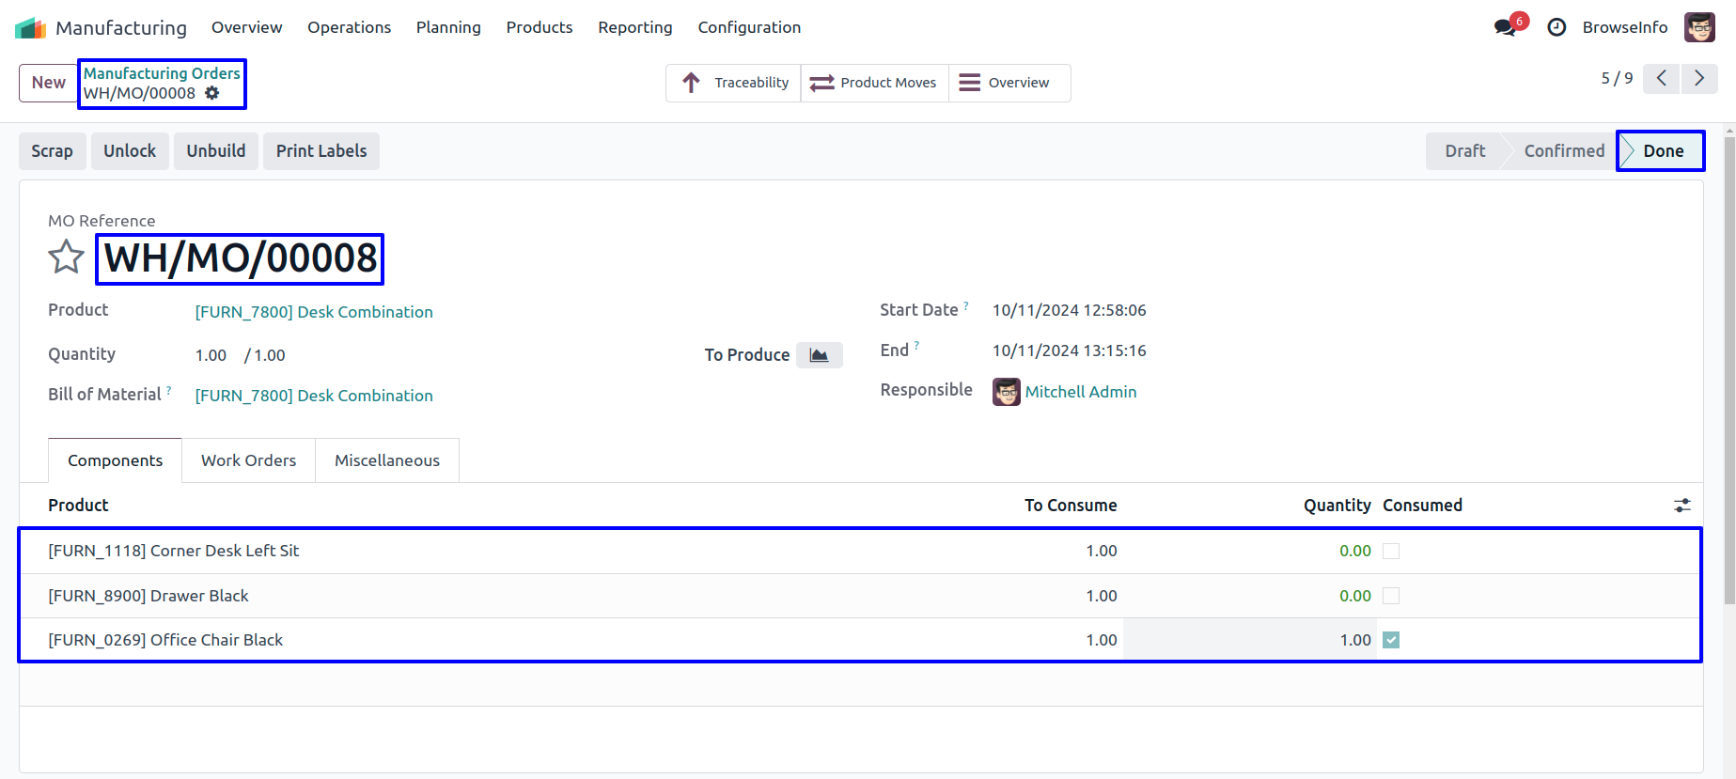Click the Traceability button
This screenshot has height=779, width=1736.
pyautogui.click(x=734, y=83)
